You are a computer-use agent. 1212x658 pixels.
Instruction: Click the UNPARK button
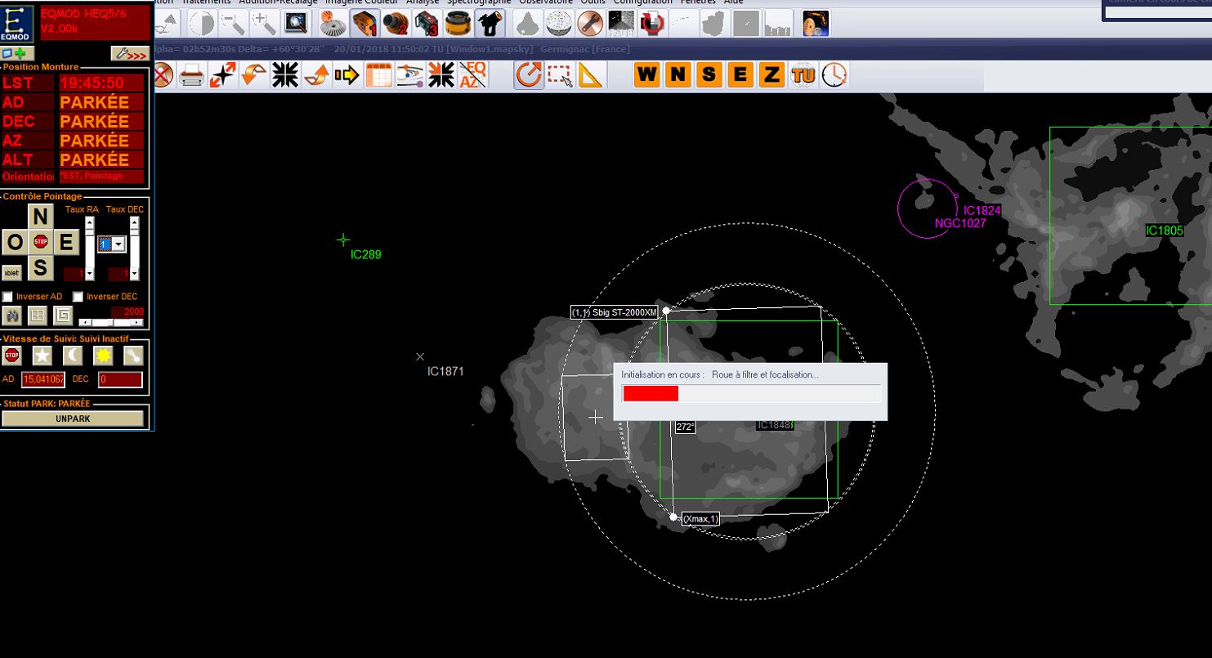click(73, 419)
